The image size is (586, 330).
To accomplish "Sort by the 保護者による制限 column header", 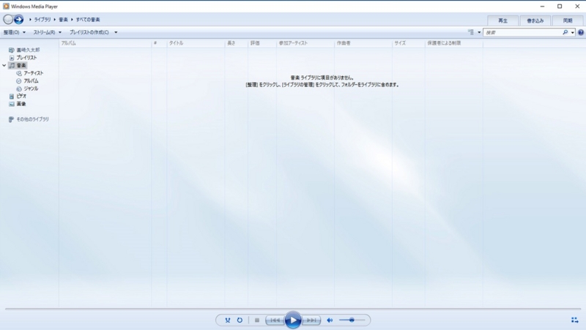I will [453, 43].
